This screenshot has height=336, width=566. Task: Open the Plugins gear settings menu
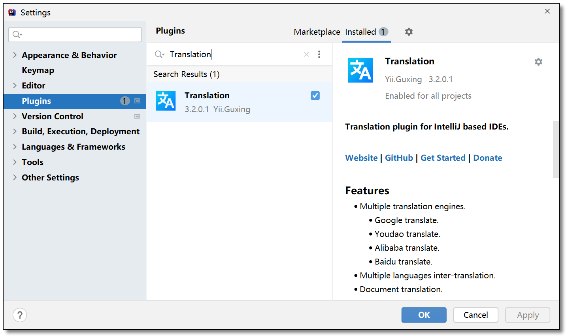tap(409, 32)
